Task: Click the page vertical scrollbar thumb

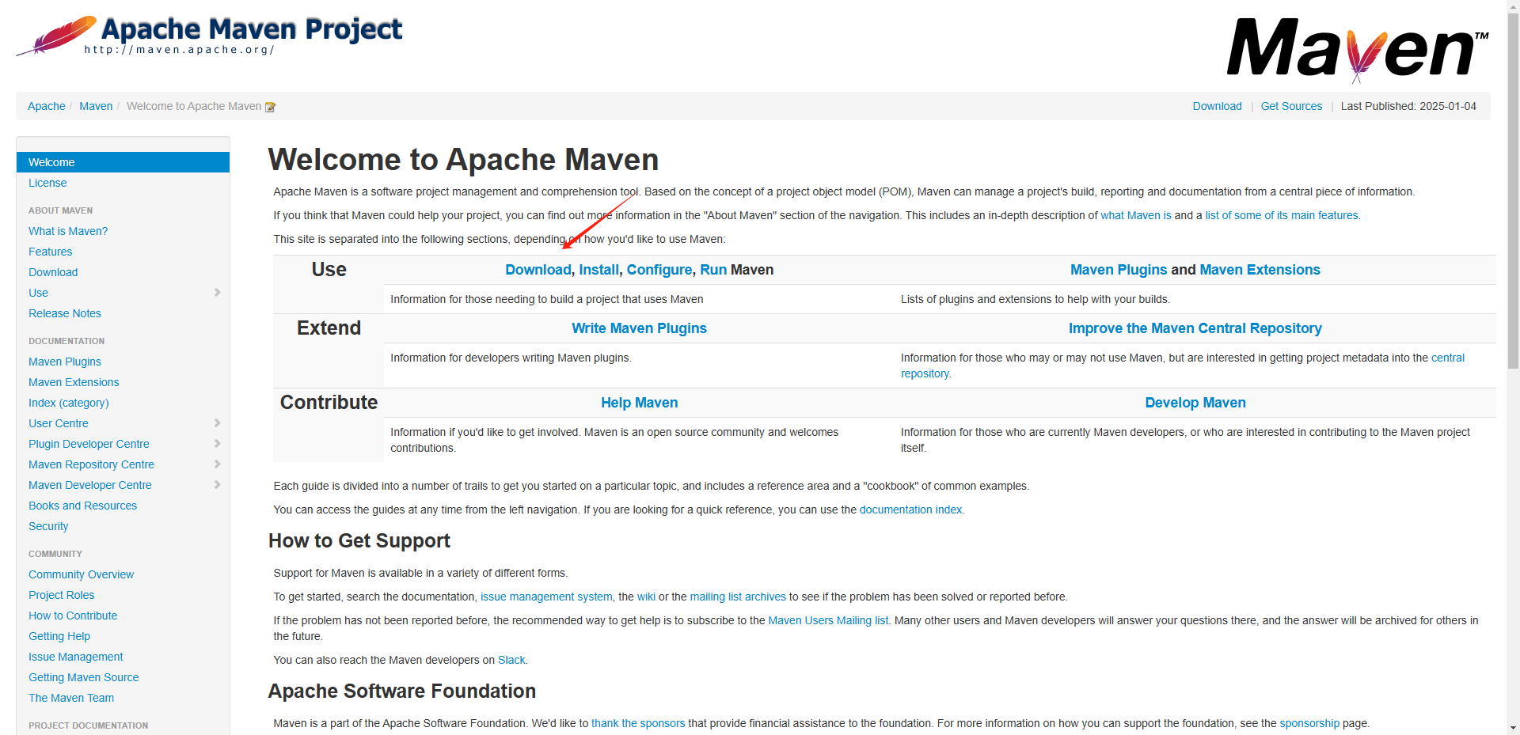Action: coord(1513,190)
